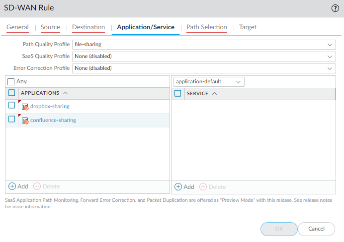The width and height of the screenshot is (344, 242).
Task: Switch to the Path Selection tab
Action: tap(206, 27)
